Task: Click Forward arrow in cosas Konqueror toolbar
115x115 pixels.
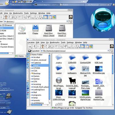Action: 38,47
